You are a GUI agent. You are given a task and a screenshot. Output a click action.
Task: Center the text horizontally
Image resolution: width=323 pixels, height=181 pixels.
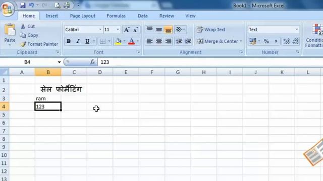[159, 41]
